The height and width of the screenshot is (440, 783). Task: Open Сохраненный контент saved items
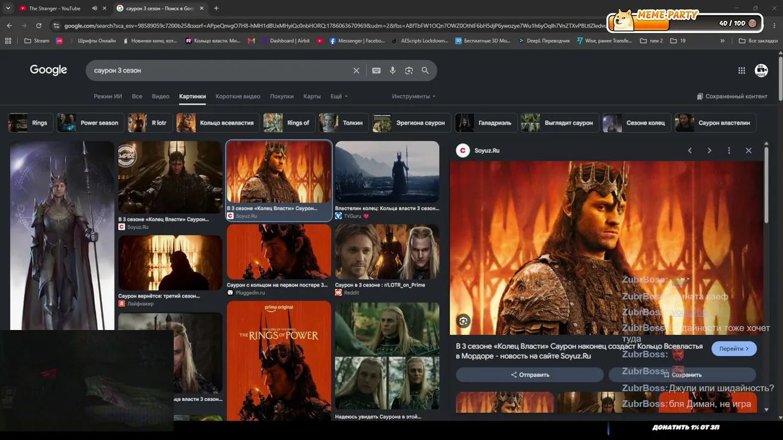click(732, 97)
